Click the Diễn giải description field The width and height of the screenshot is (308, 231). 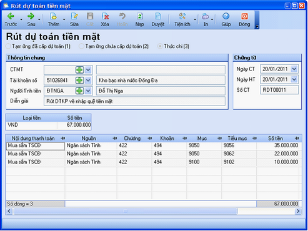click(134, 101)
